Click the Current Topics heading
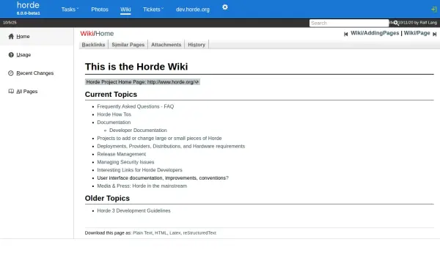Viewport: 440px width, 275px height. point(111,95)
